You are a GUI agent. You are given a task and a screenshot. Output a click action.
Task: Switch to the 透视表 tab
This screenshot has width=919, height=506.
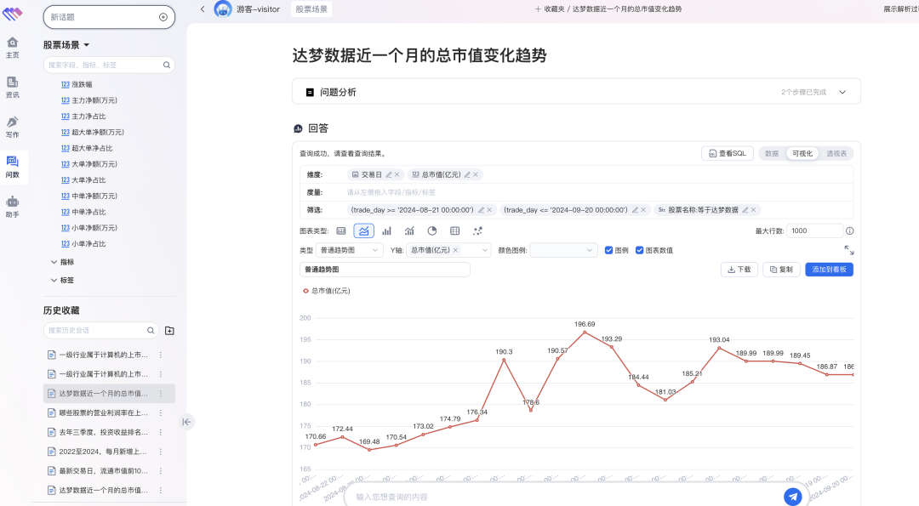pyautogui.click(x=836, y=153)
